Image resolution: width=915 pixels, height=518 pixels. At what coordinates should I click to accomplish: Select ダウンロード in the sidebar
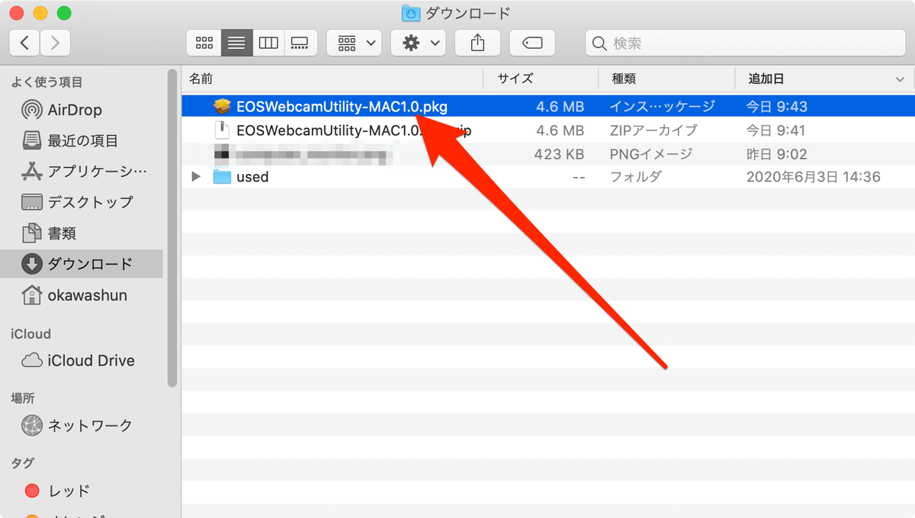point(81,264)
